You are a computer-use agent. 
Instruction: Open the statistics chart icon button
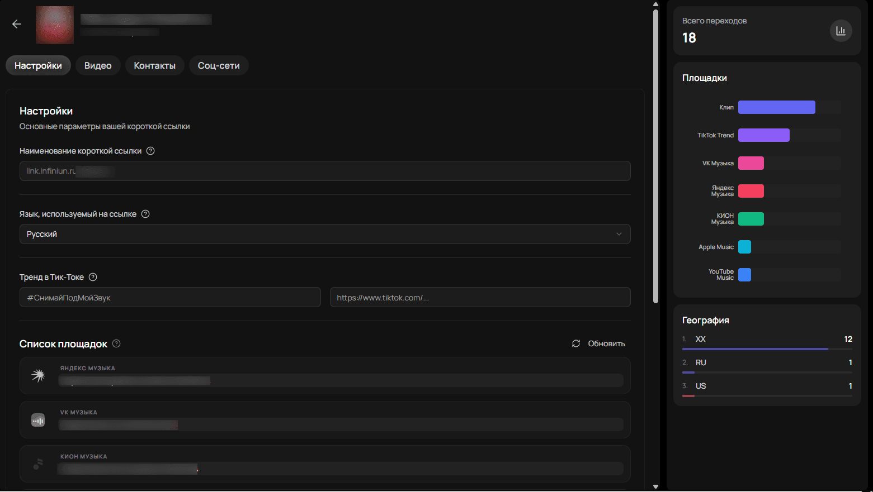tap(841, 31)
